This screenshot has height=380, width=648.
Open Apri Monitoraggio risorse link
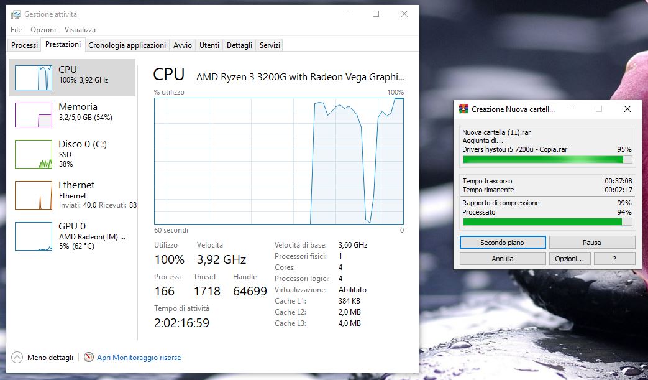tap(139, 357)
